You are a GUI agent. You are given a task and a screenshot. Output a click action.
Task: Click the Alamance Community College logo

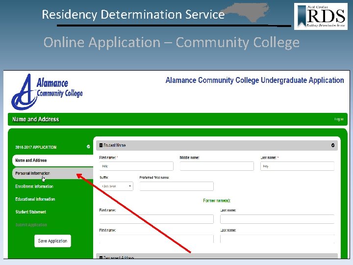coord(47,92)
